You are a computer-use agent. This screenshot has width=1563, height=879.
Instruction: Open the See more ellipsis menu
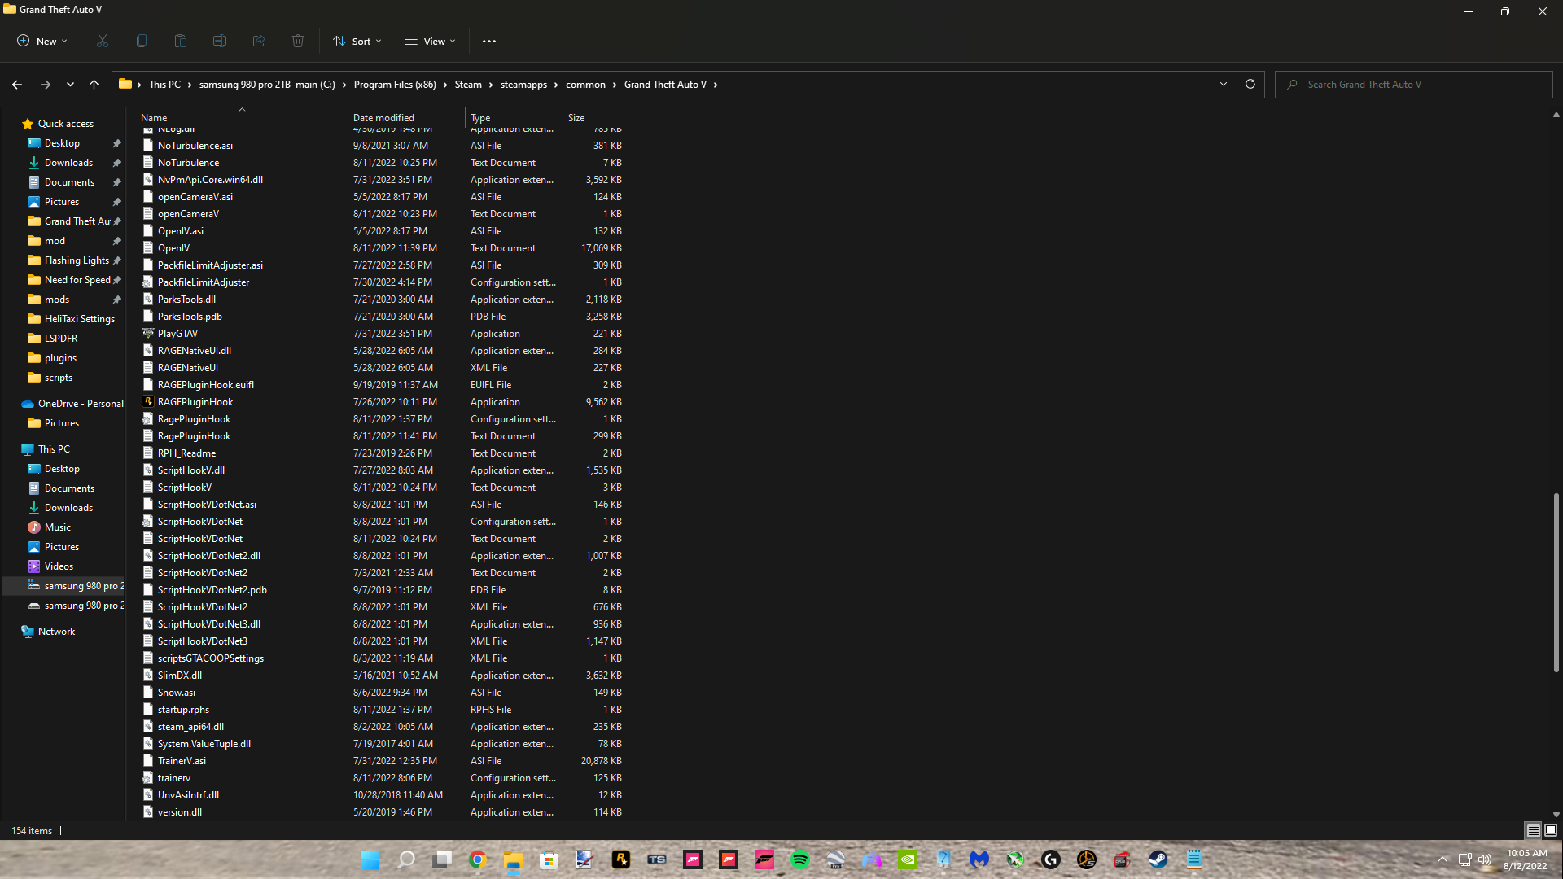[489, 41]
